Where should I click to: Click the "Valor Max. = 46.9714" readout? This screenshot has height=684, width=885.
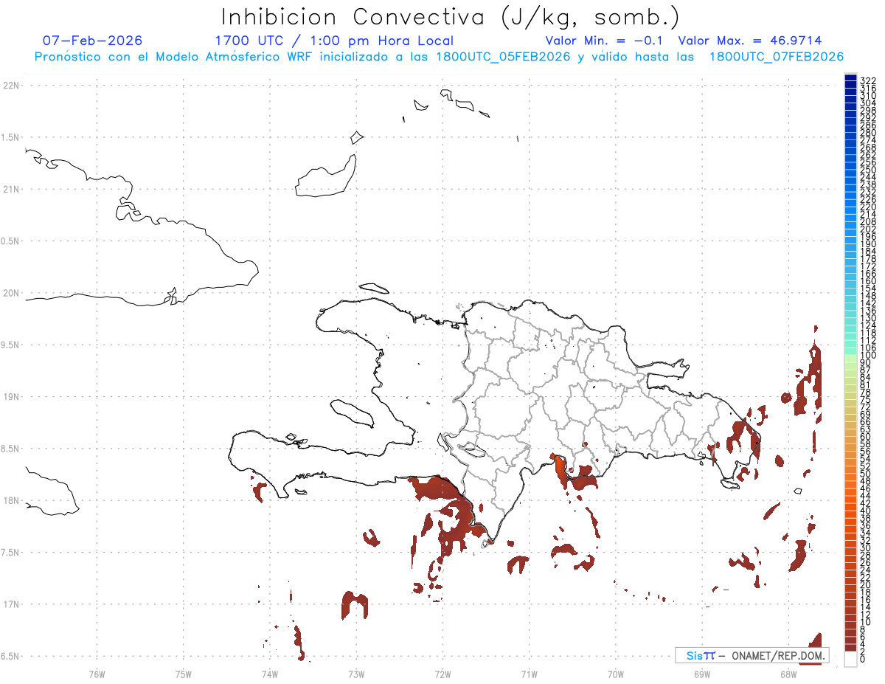(x=750, y=41)
